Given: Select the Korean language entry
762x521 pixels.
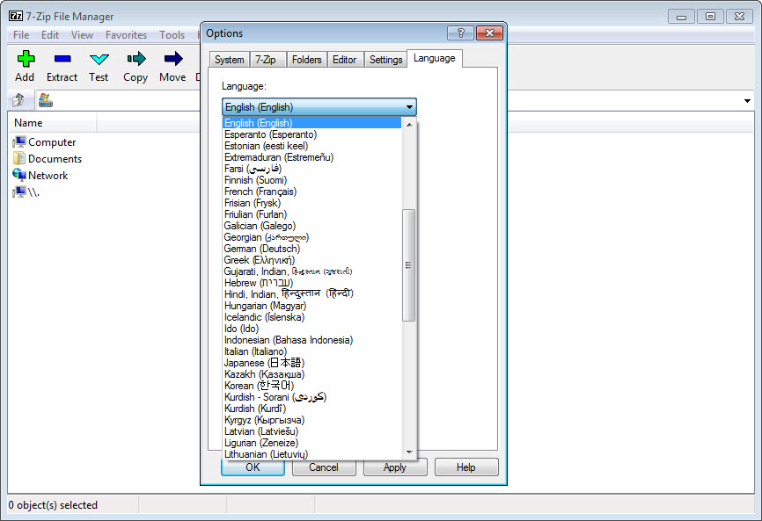Looking at the screenshot, I should pos(312,385).
